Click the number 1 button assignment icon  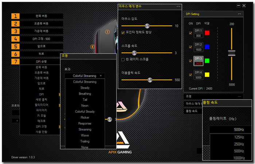(15, 16)
